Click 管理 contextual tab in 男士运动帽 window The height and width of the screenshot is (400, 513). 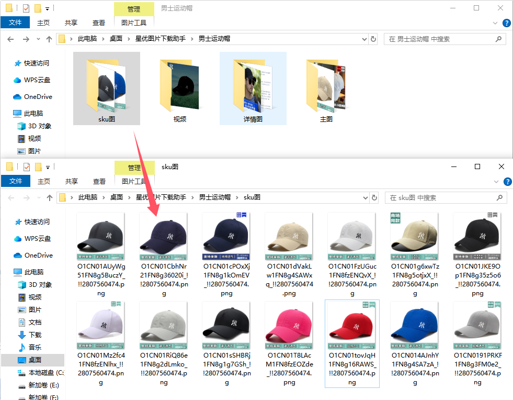(134, 9)
